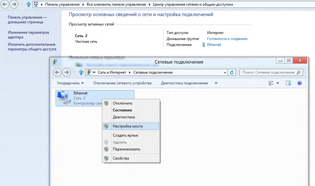315x186 pixels.
Task: Open view options dropdown arrow
Action: point(278,83)
